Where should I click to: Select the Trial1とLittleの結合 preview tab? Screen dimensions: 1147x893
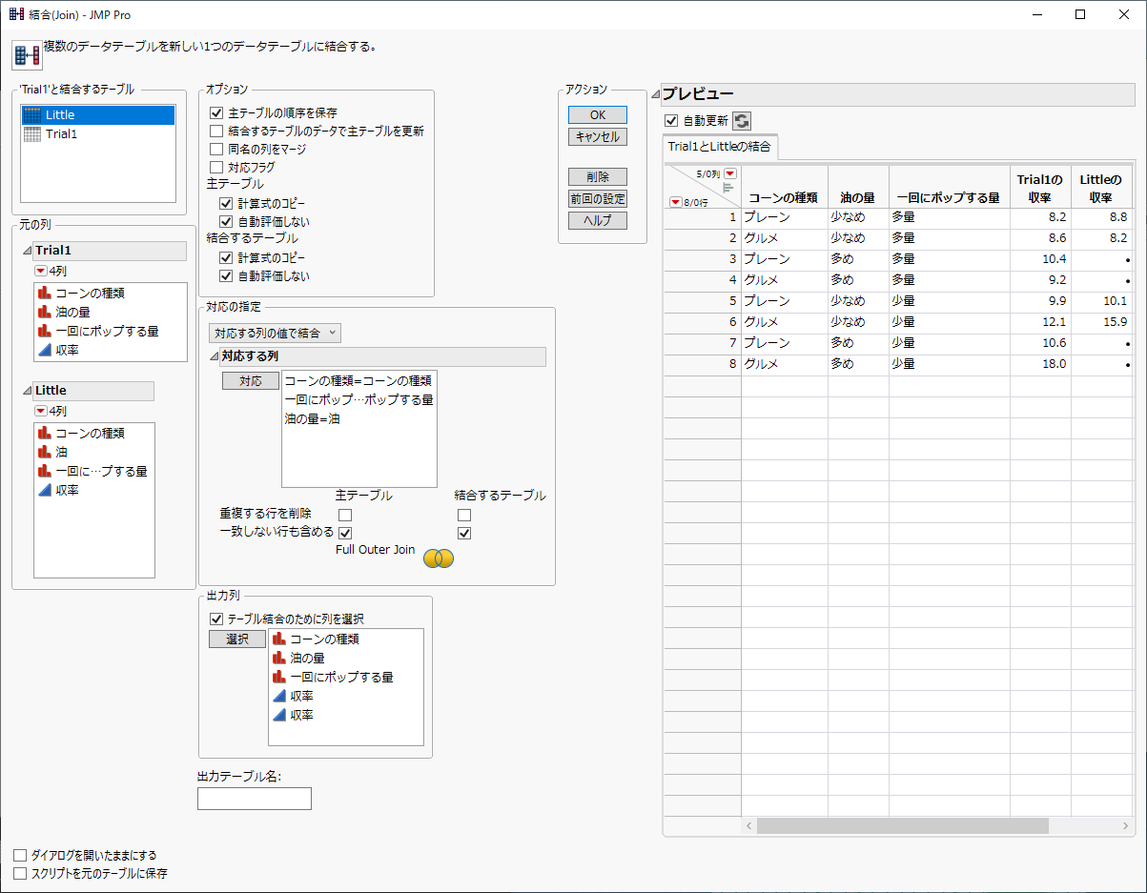(x=720, y=147)
